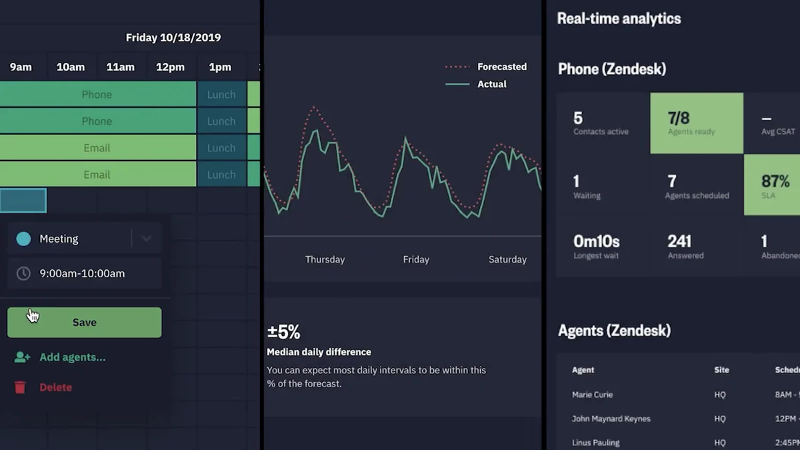Select the Forecasted legend entry
The width and height of the screenshot is (800, 450).
[486, 67]
